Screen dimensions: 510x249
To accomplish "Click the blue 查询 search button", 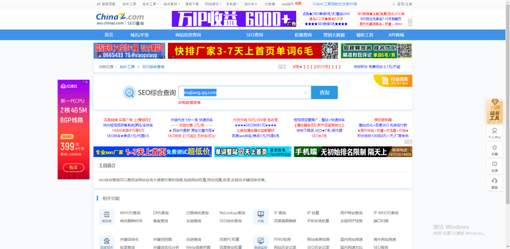I will click(324, 93).
